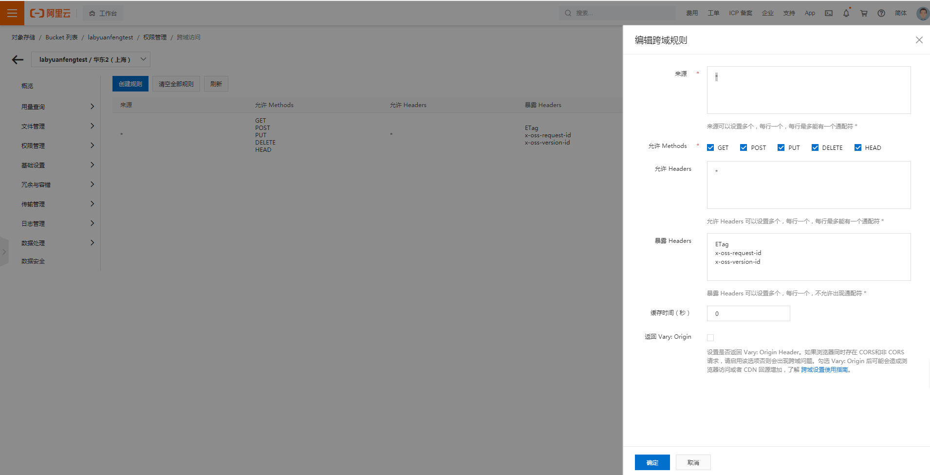Expand 用量查询 sidebar section
The width and height of the screenshot is (930, 475).
coord(57,107)
